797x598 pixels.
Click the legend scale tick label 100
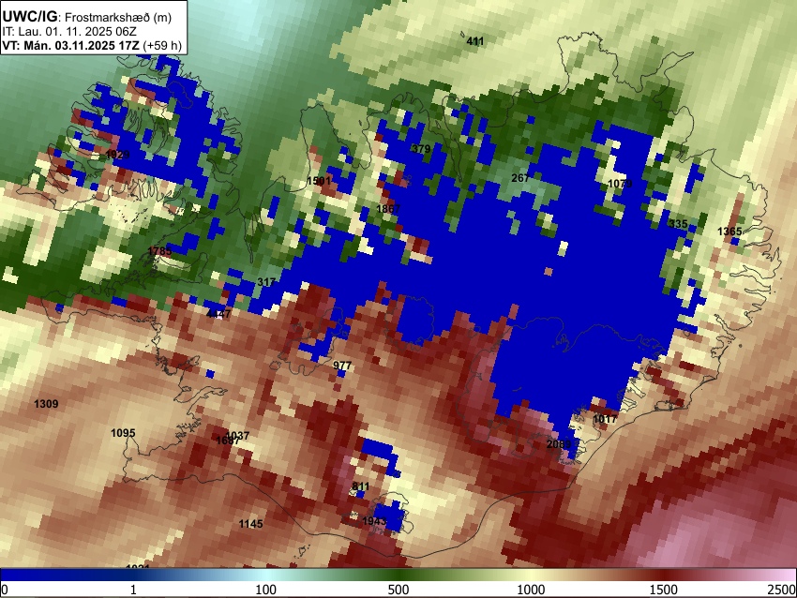[x=266, y=590]
